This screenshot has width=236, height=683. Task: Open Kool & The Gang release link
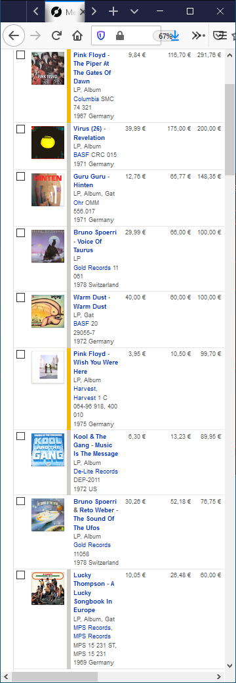pos(96,445)
